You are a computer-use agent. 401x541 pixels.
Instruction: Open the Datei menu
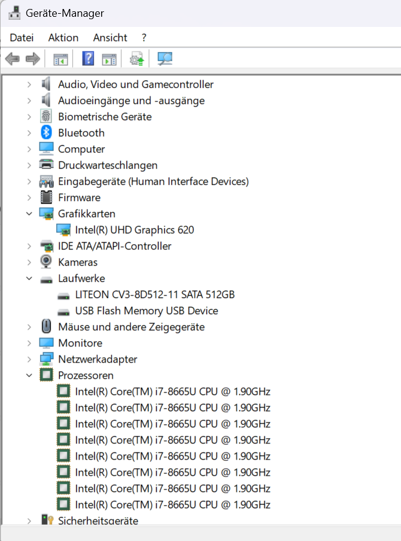pyautogui.click(x=22, y=38)
